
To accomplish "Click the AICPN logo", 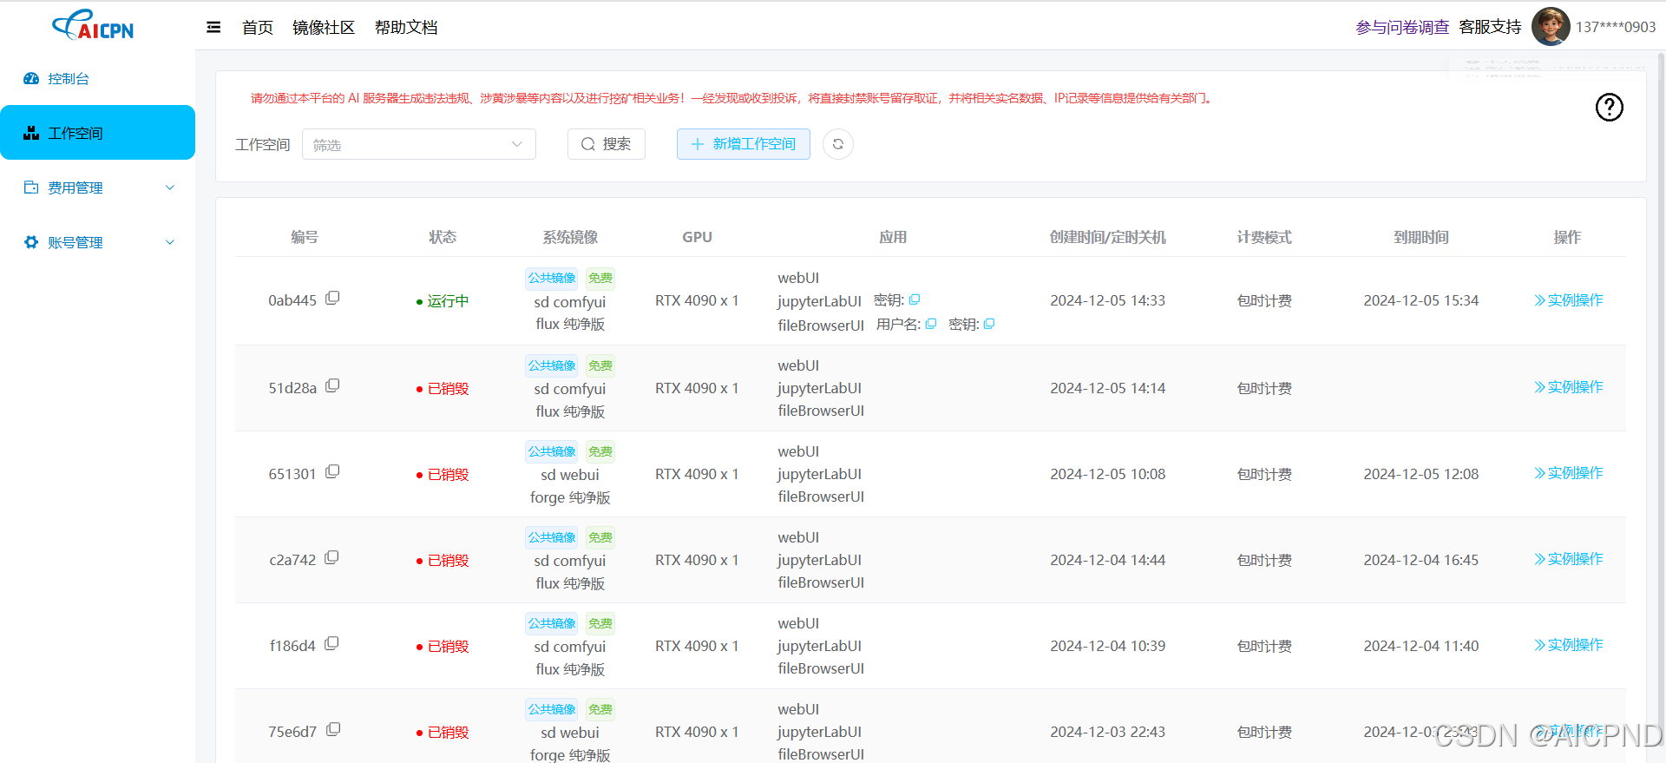I will pyautogui.click(x=93, y=24).
